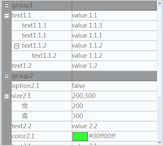Screen dimensions: 163x146
Task: Select the text1.1.1 property name
Action: click(34, 36)
